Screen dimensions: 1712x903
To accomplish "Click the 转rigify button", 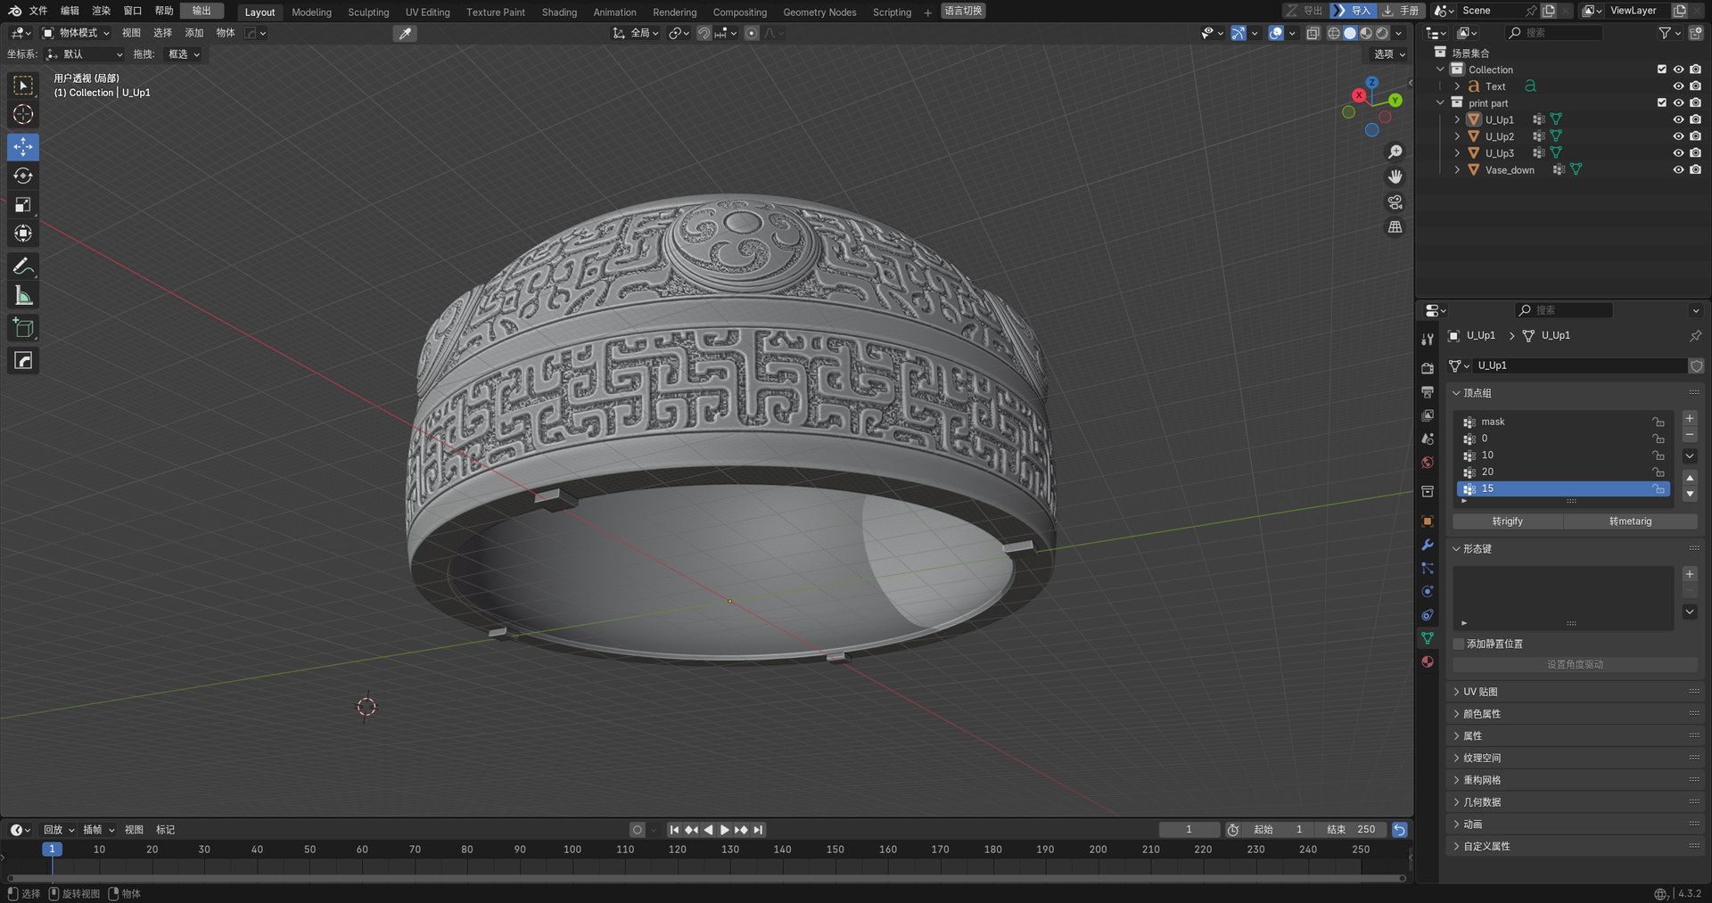I will (1507, 521).
